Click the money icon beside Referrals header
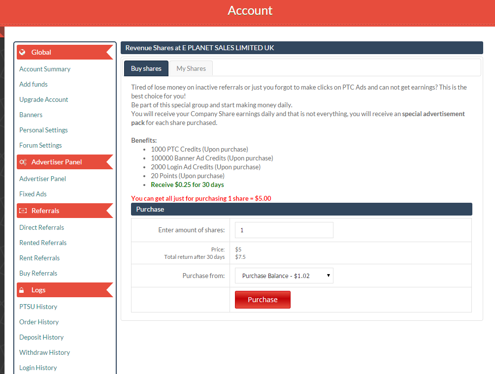495x374 pixels. coord(23,211)
